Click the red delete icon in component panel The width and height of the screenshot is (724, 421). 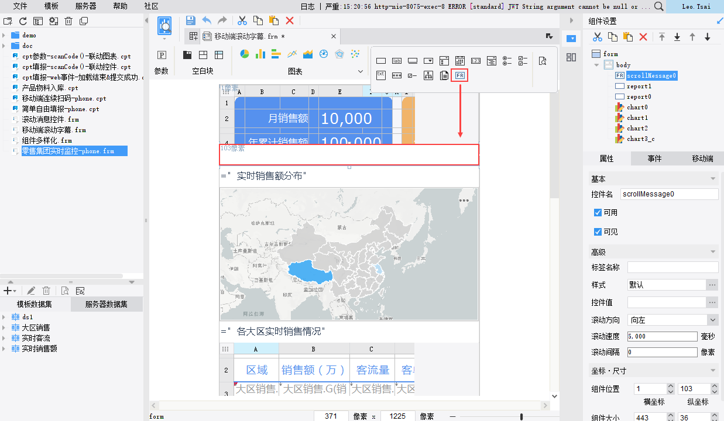[643, 37]
